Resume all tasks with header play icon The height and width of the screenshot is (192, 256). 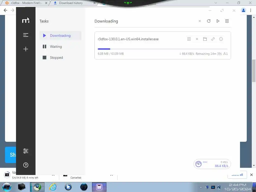coord(218,21)
